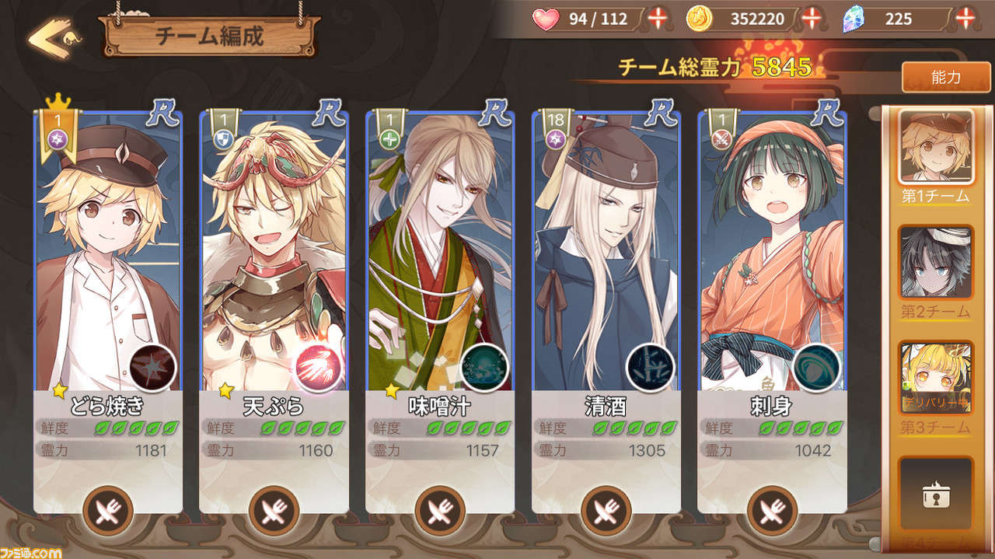Open どら焼き's round skill icon
The height and width of the screenshot is (559, 995).
pos(153,368)
